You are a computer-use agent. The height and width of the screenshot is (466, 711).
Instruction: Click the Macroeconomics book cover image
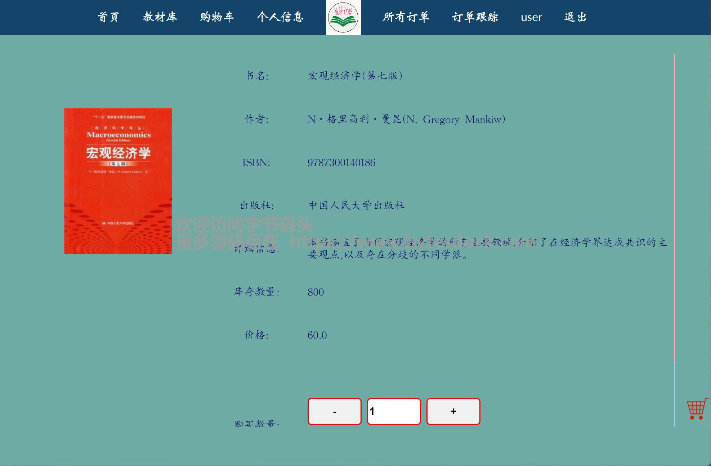[x=118, y=181]
